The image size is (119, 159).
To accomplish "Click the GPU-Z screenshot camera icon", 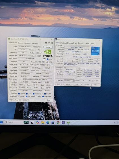I will click(46, 43).
